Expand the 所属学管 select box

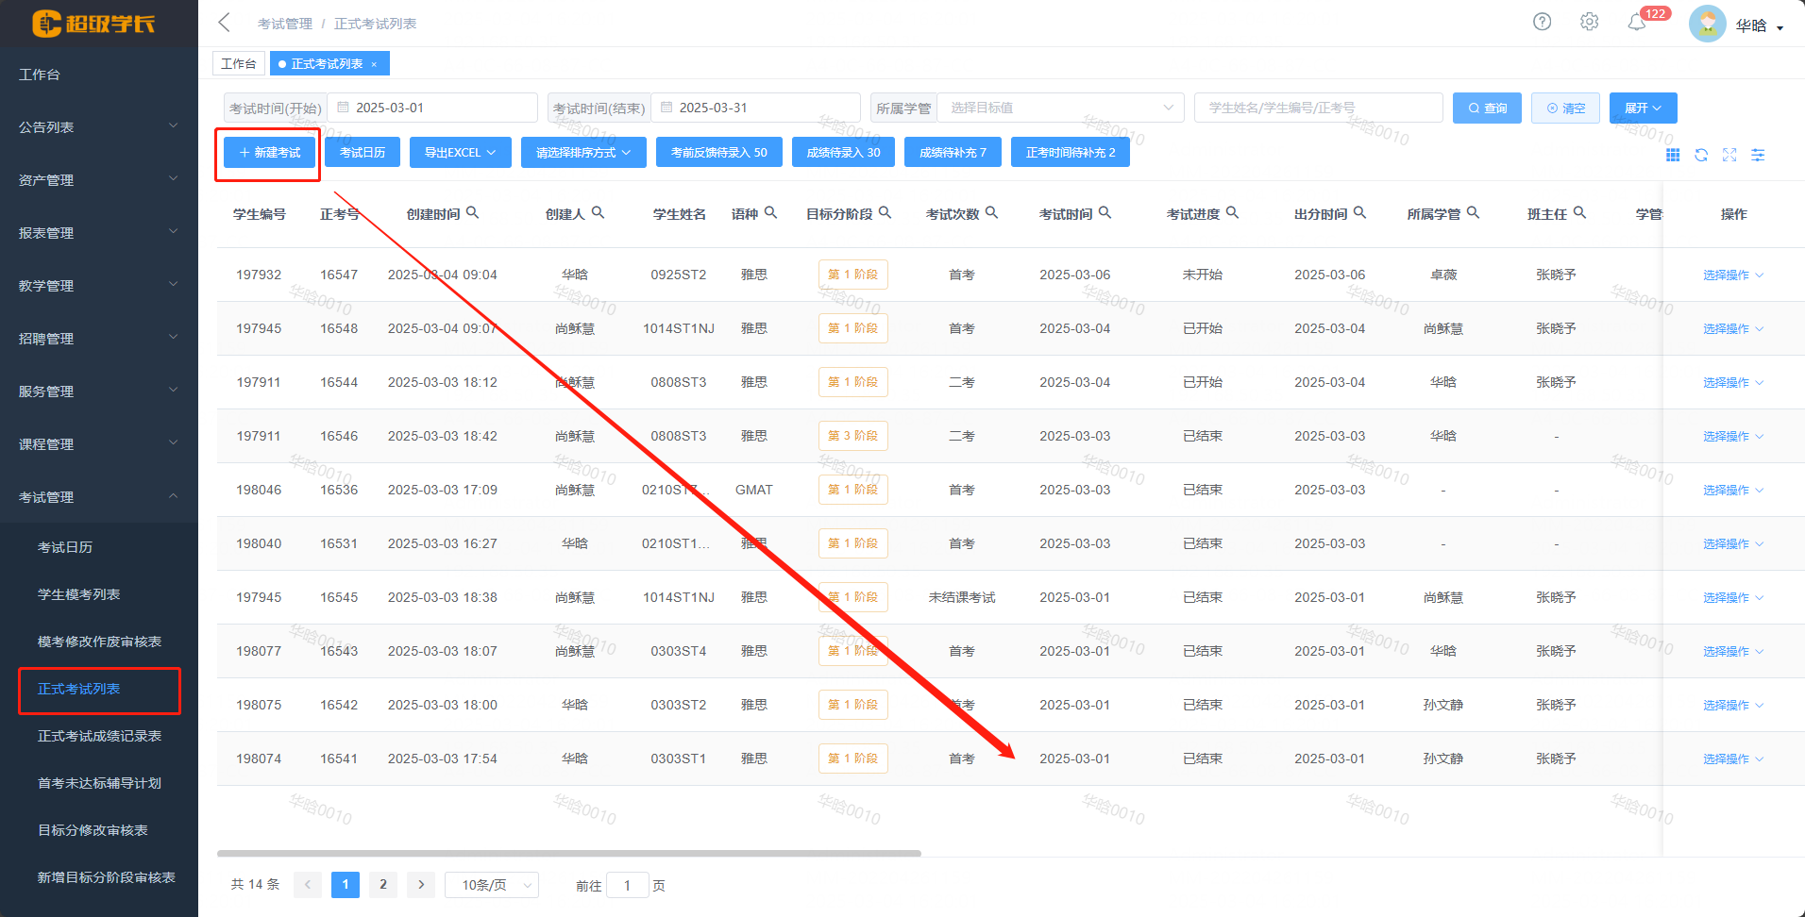click(x=1060, y=108)
